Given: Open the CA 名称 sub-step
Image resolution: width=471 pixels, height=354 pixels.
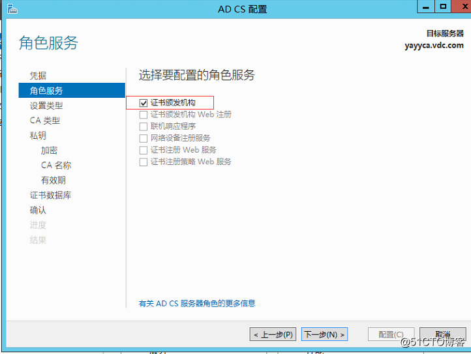Looking at the screenshot, I should [56, 165].
